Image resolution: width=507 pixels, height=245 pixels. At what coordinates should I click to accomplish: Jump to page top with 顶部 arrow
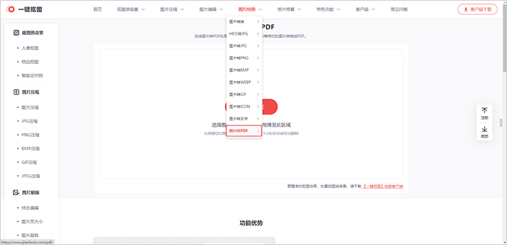click(x=485, y=113)
